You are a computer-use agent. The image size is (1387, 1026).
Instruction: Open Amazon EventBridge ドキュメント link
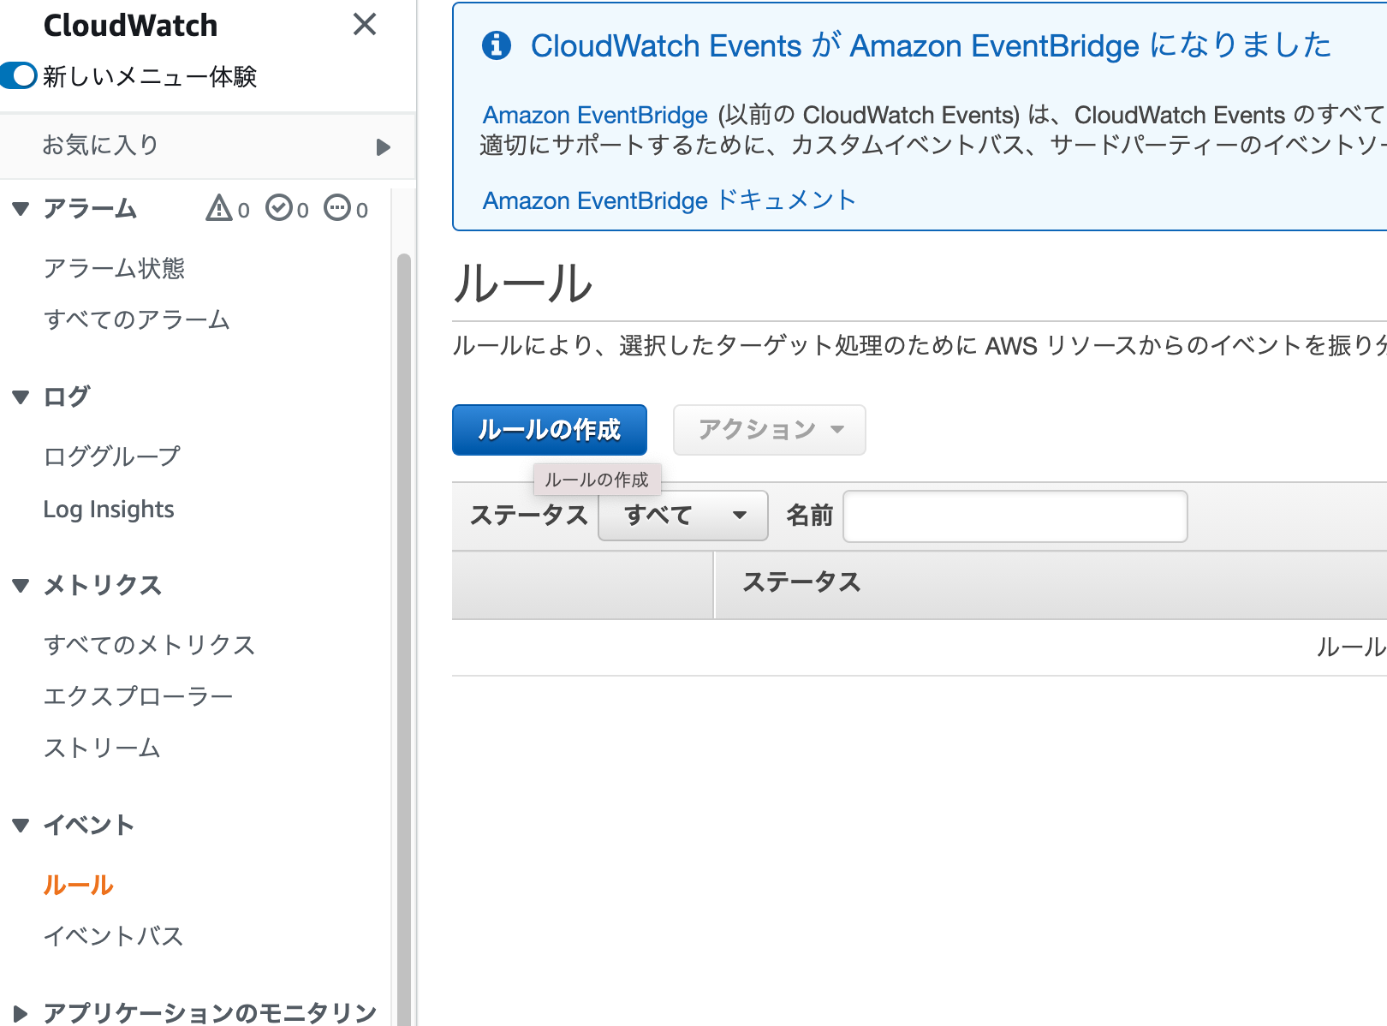coord(669,200)
